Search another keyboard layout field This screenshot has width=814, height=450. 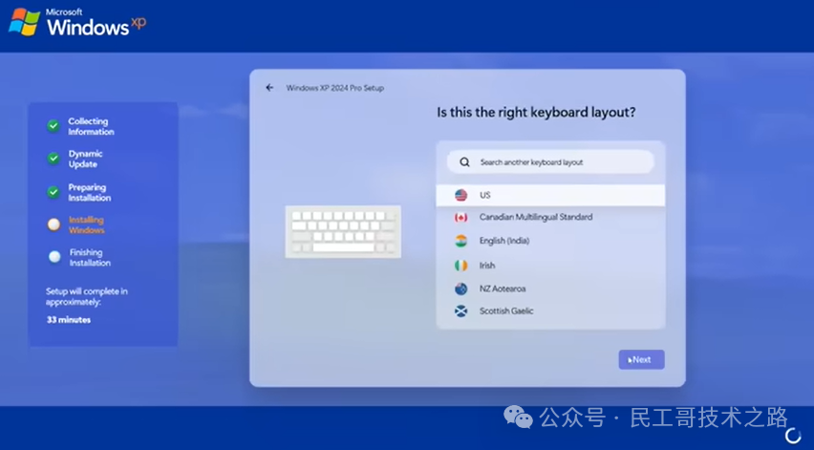(x=550, y=161)
